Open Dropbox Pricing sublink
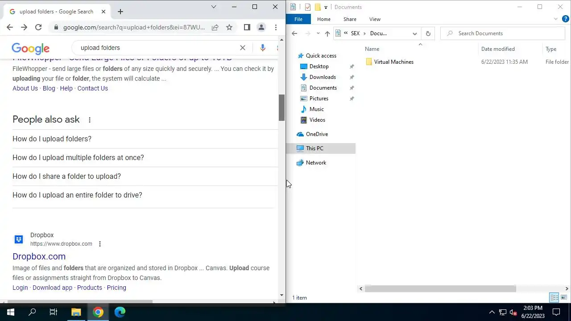The width and height of the screenshot is (571, 321). point(116,288)
